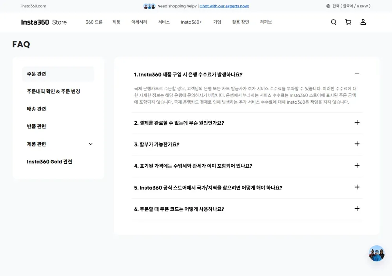Select Insta360 Gold 관련 category
Screen dimensions: 392x276
point(49,161)
